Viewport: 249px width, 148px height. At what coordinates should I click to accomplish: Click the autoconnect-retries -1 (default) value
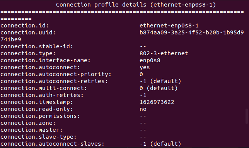160,81
